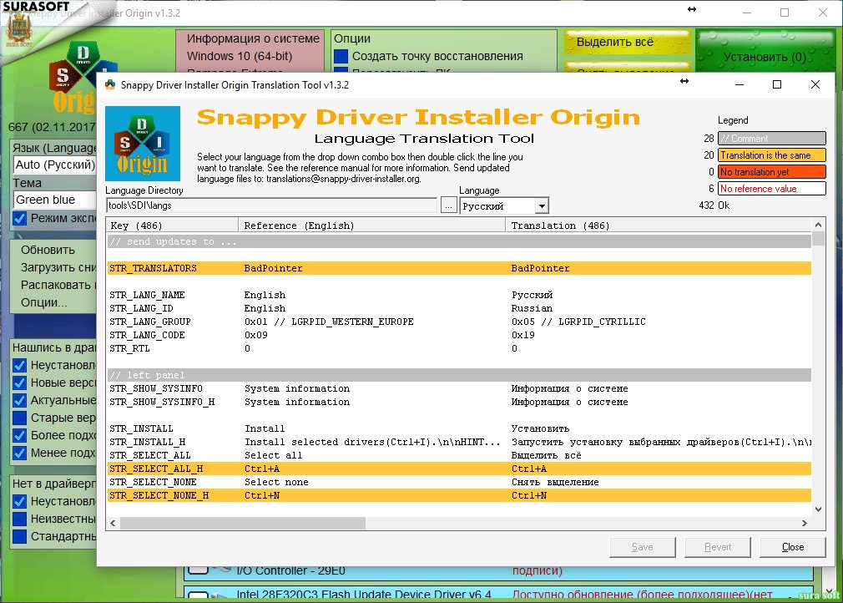The image size is (843, 603).
Task: Toggle 'Неустановленные' under 'Нашлись в драйверпаках'
Action: point(20,365)
